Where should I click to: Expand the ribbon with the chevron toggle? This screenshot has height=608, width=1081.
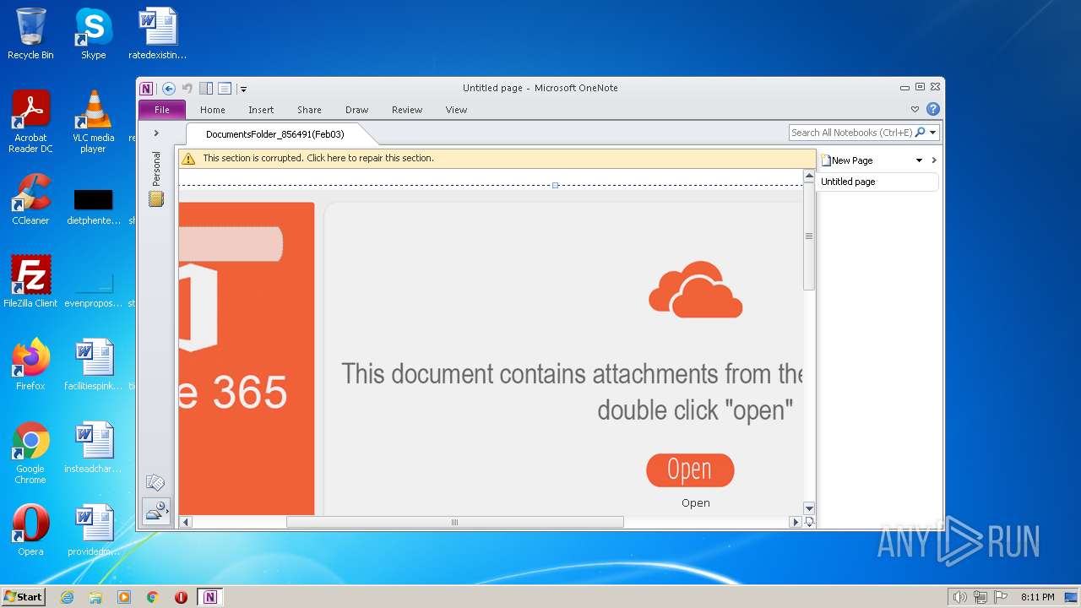click(915, 110)
